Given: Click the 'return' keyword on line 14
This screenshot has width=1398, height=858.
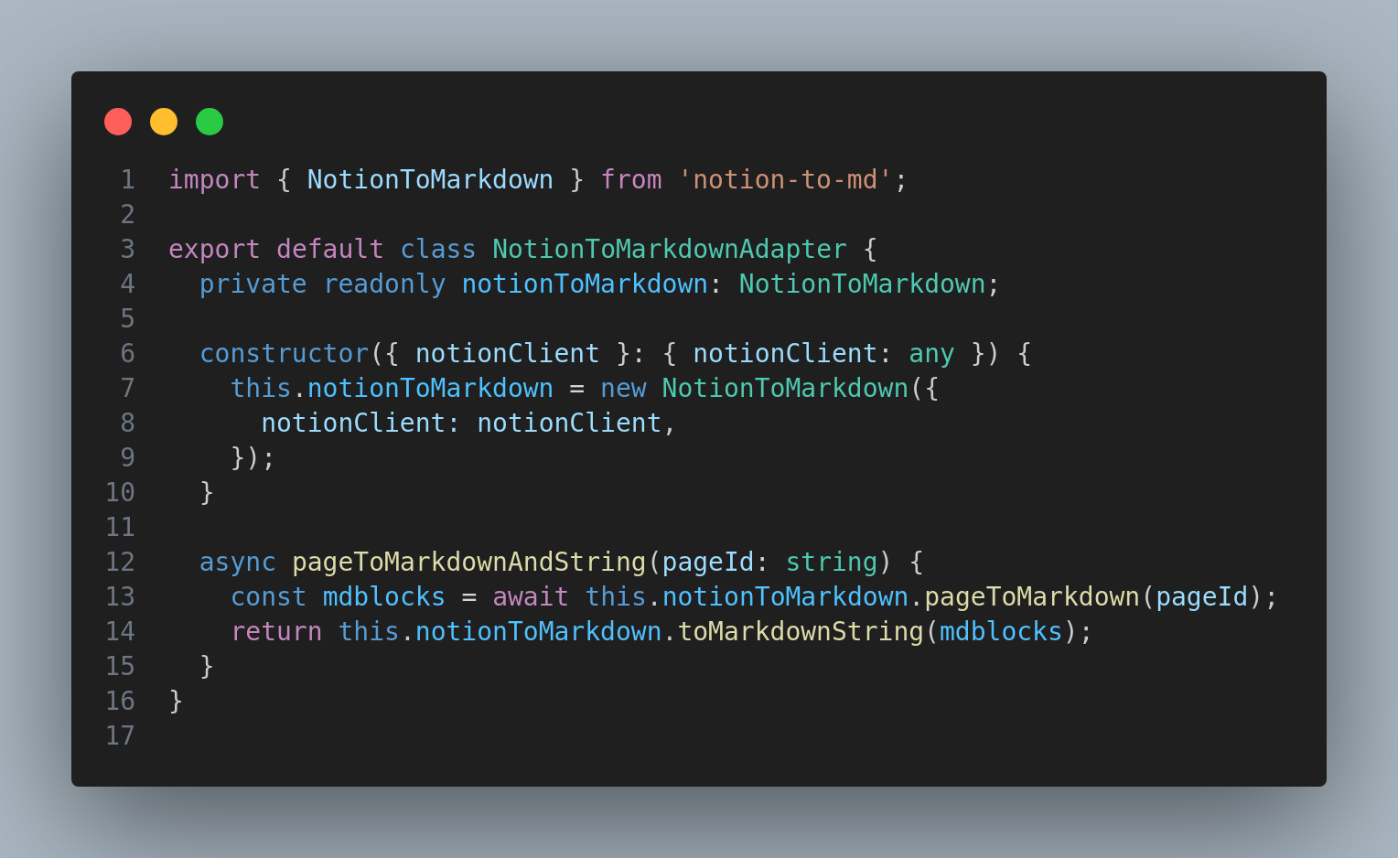Looking at the screenshot, I should click(276, 632).
